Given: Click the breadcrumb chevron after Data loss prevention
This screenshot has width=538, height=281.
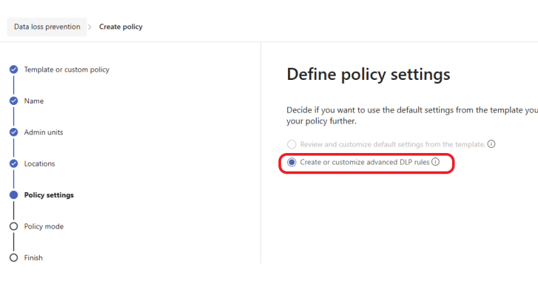Looking at the screenshot, I should click(90, 27).
